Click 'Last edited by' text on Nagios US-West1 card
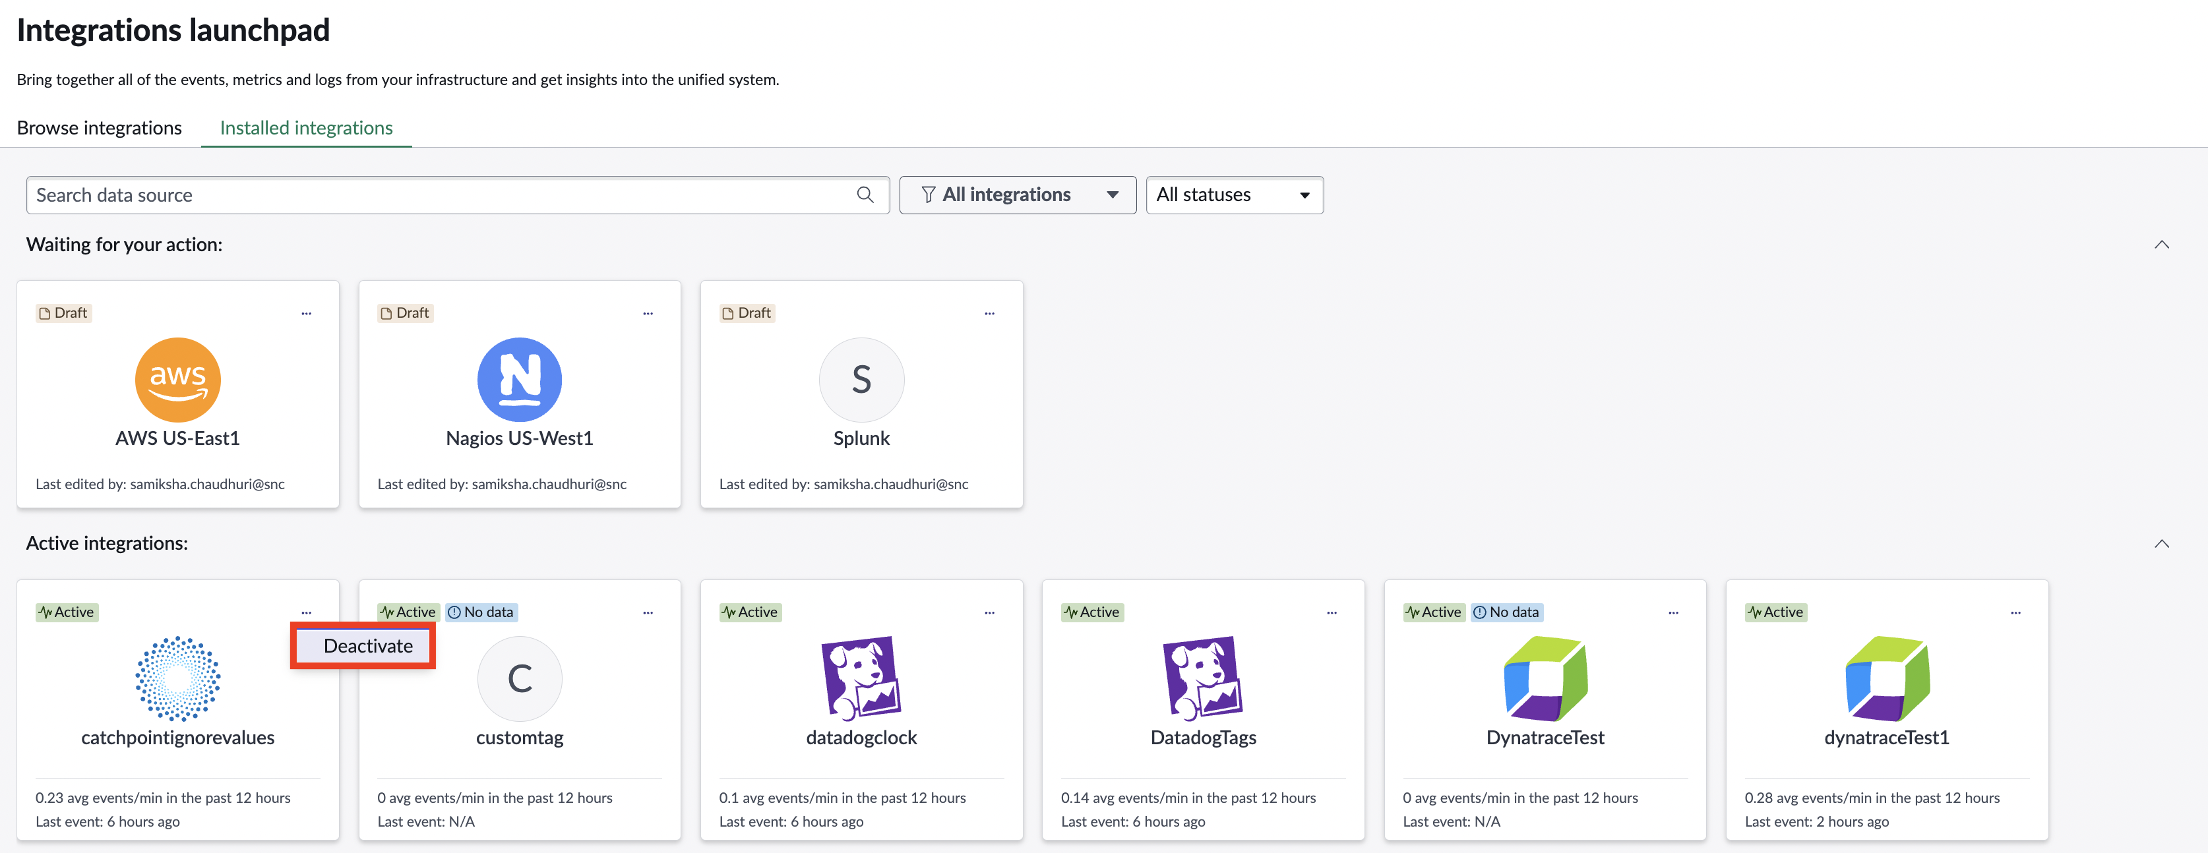Viewport: 2208px width, 853px height. click(503, 485)
